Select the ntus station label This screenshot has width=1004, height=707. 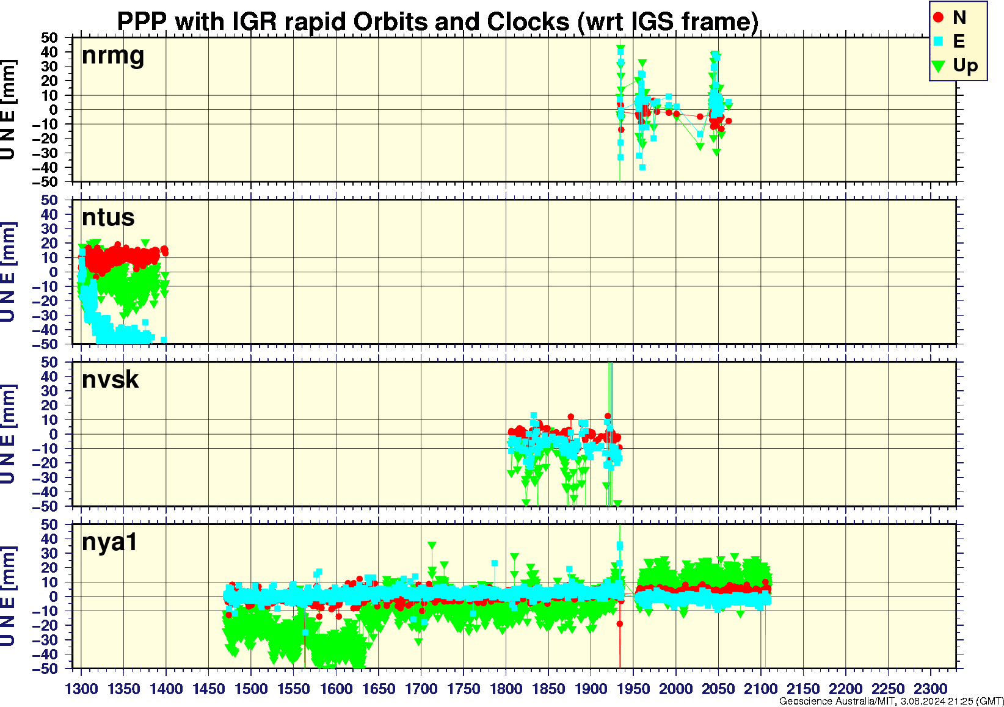point(108,217)
